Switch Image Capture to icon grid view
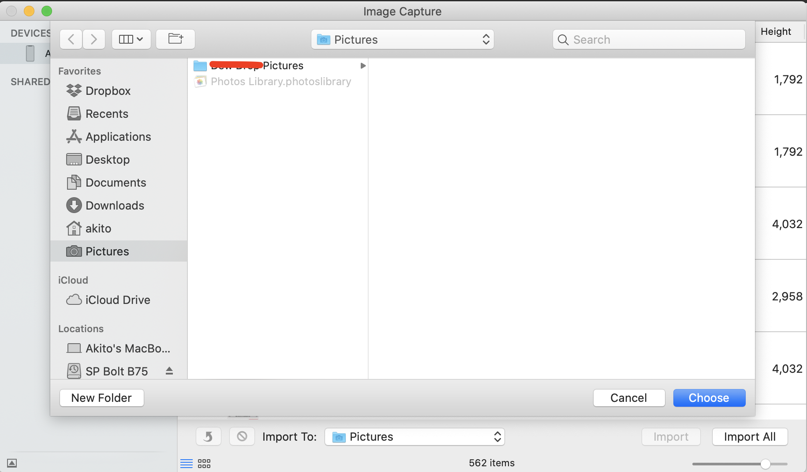This screenshot has height=472, width=807. (204, 463)
